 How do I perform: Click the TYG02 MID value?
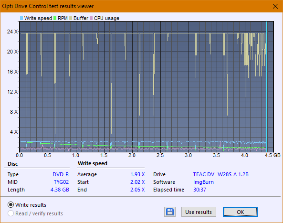(61, 182)
